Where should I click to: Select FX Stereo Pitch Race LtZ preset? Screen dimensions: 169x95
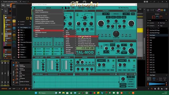click(86, 44)
